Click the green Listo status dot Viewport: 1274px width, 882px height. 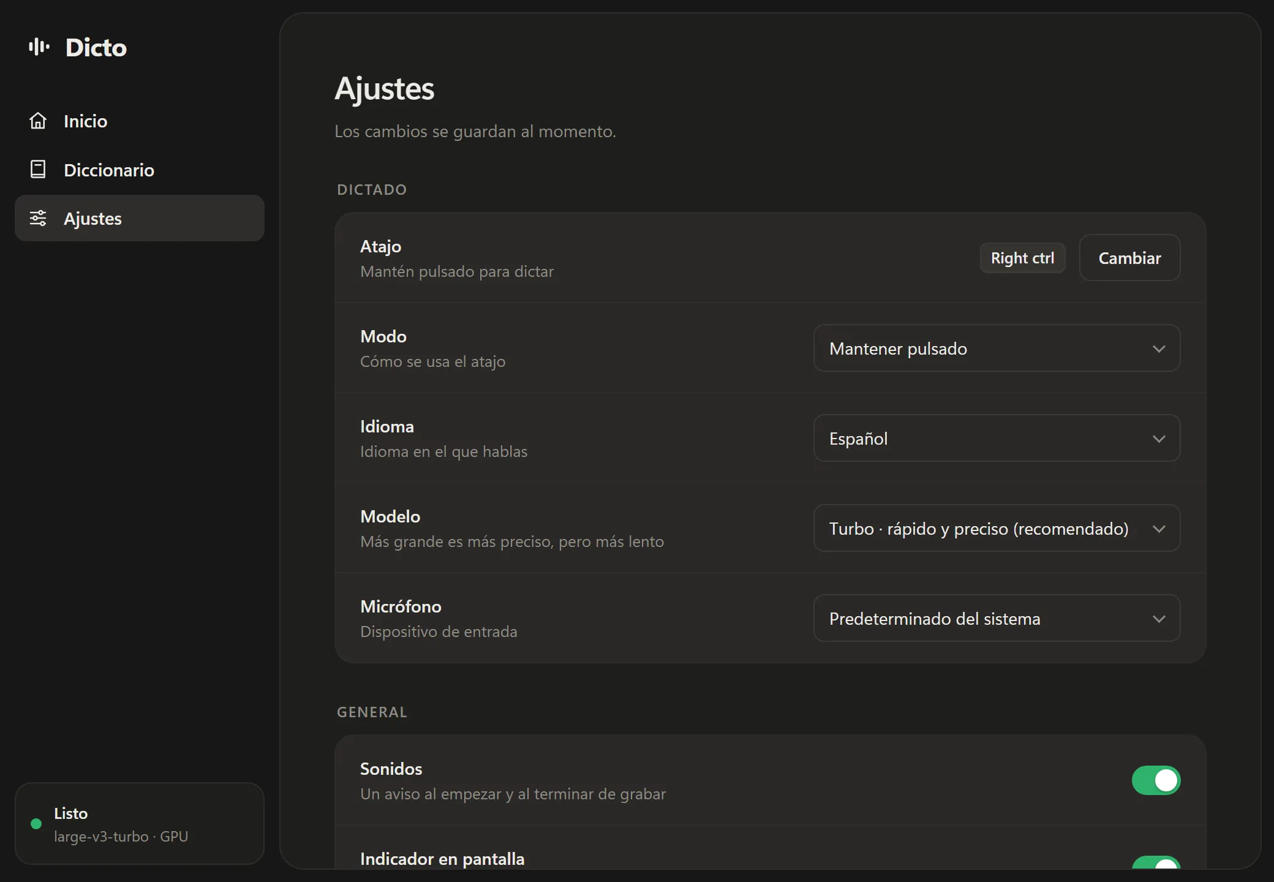point(36,824)
